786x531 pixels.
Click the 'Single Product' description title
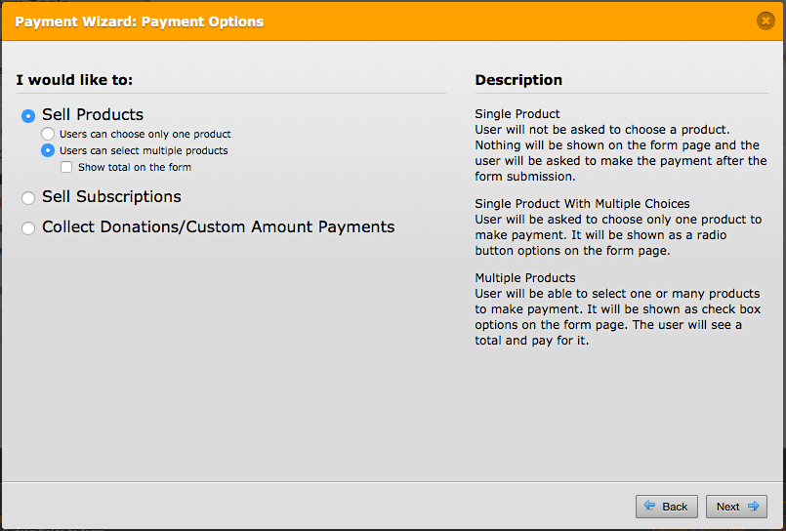tap(517, 113)
